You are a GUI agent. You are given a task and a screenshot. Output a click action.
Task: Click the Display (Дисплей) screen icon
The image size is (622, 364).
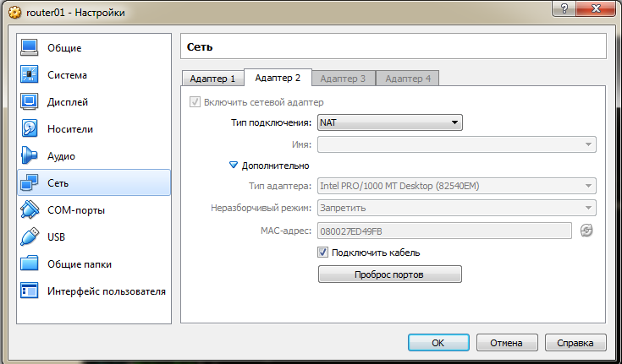30,102
